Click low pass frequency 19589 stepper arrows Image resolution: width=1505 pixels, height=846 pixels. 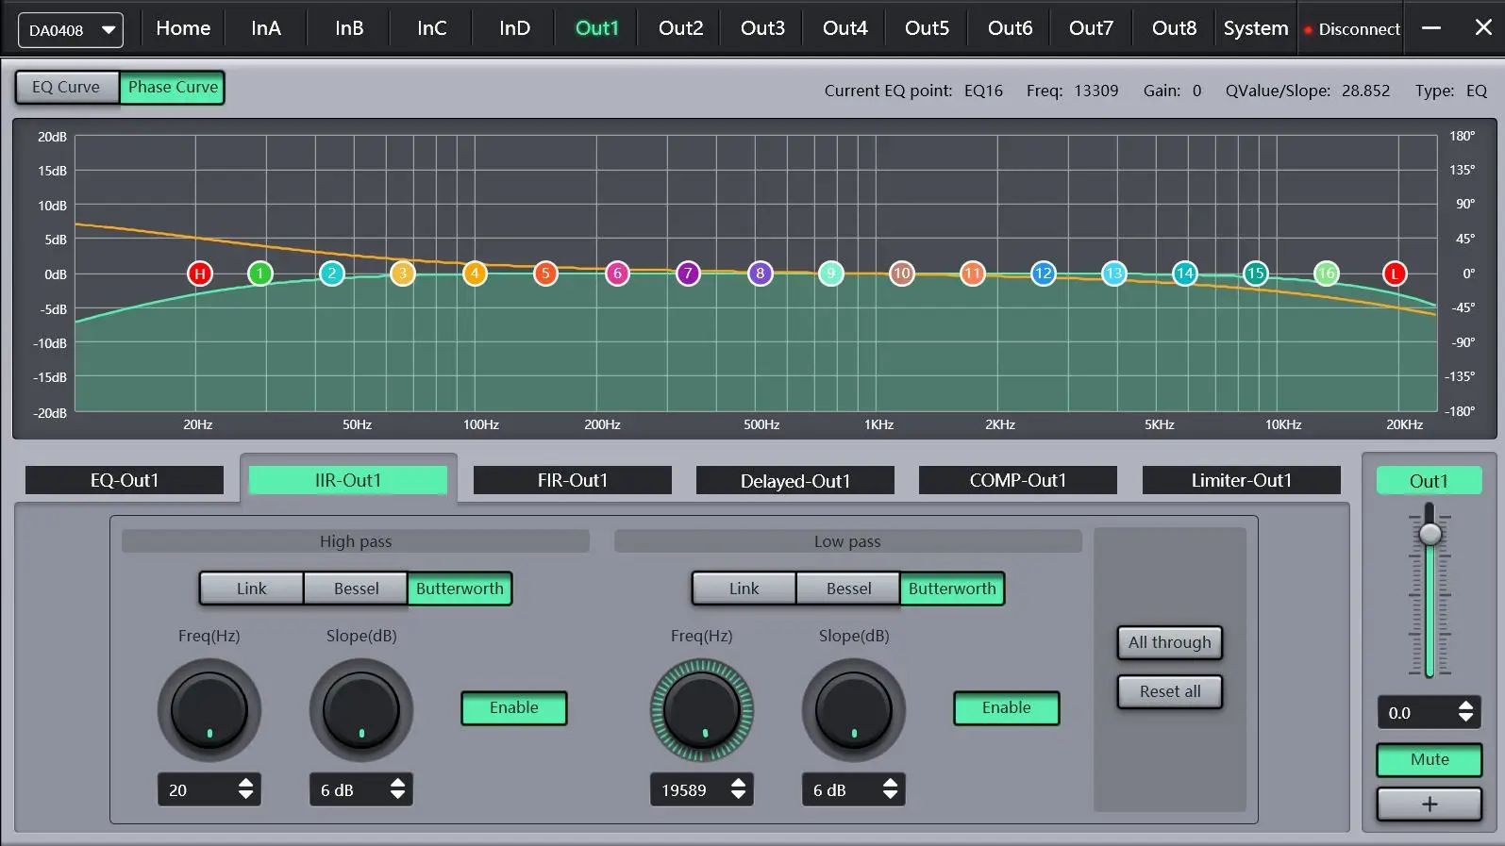[738, 789]
